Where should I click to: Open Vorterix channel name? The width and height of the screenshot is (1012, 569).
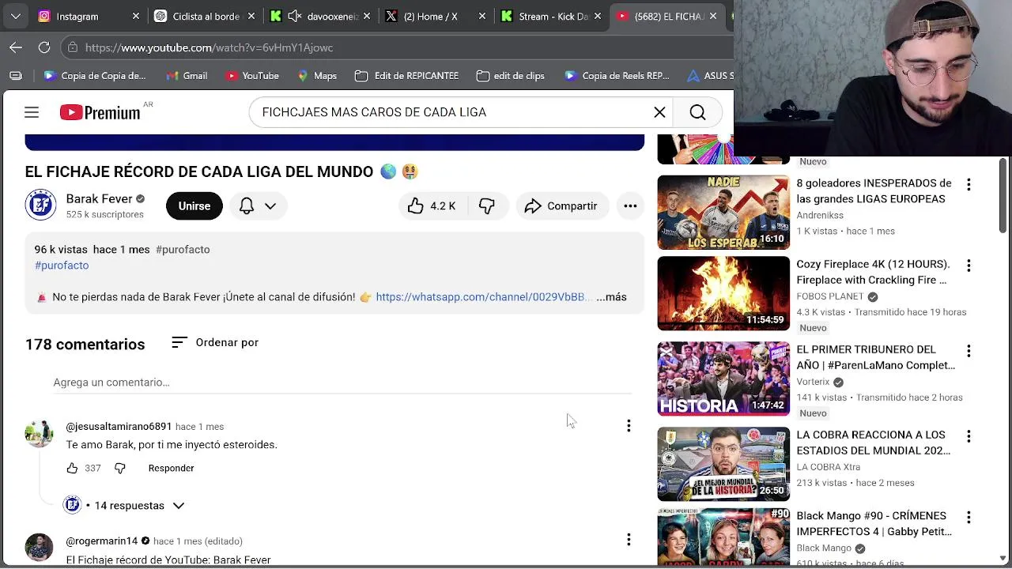click(x=813, y=382)
